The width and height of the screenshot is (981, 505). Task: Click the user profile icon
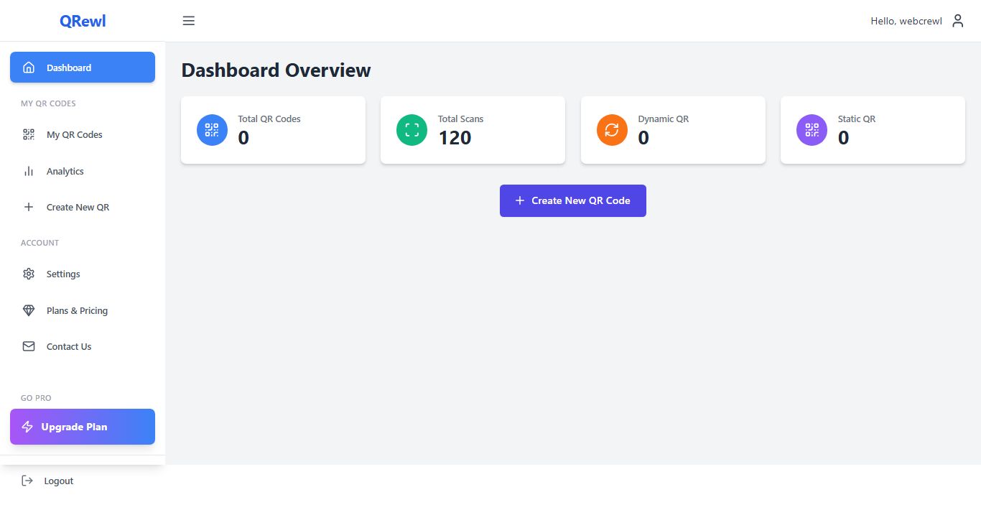click(957, 21)
